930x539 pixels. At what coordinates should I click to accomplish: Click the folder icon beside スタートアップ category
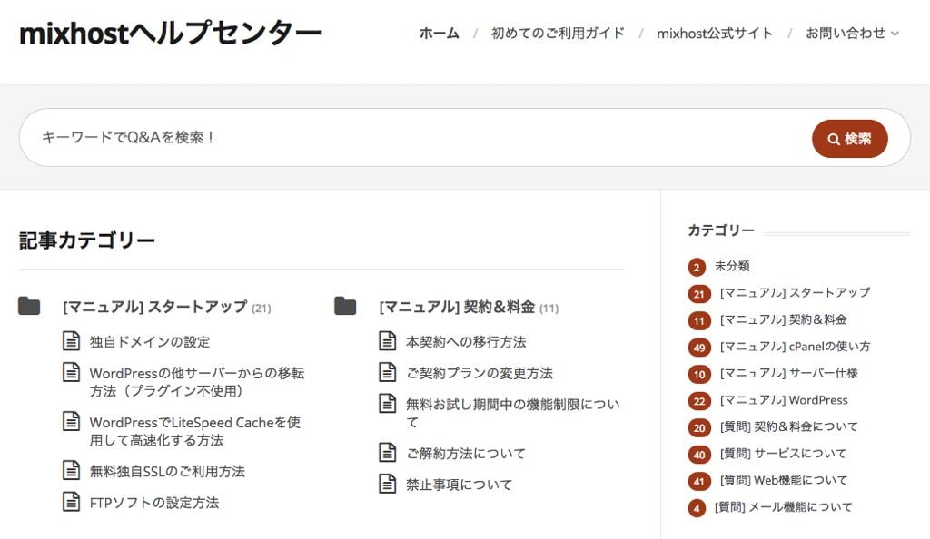[x=29, y=306]
